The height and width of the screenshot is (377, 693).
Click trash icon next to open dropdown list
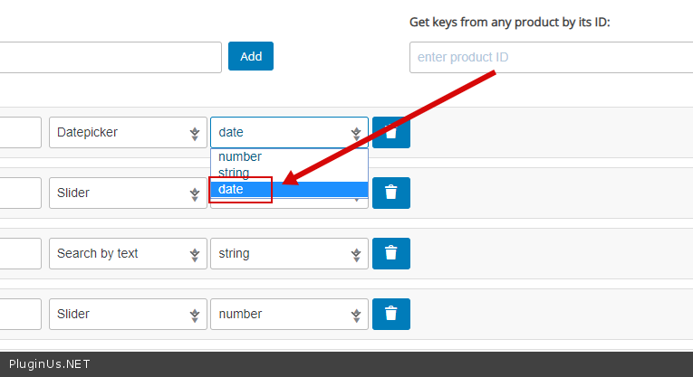click(x=390, y=193)
